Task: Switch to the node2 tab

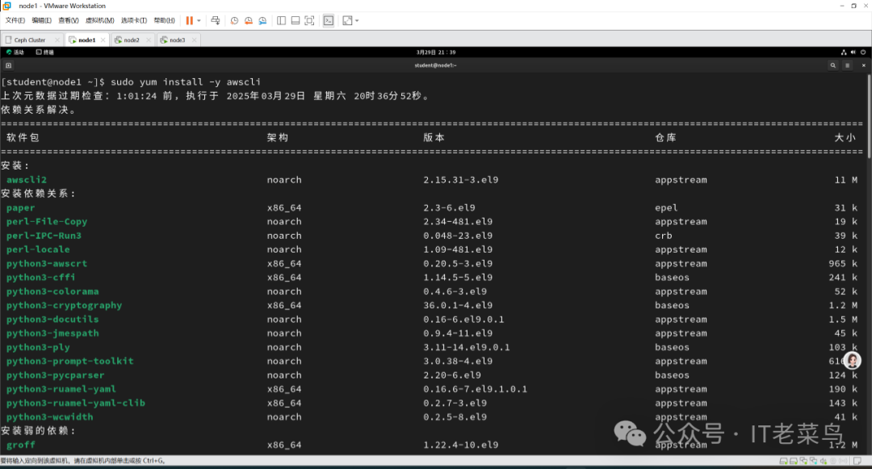Action: coord(132,40)
